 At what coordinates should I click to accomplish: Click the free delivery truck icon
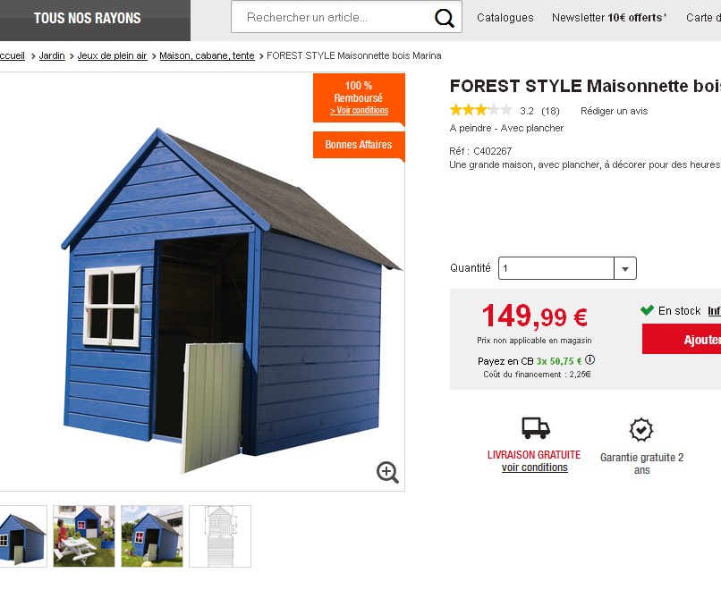coord(536,428)
